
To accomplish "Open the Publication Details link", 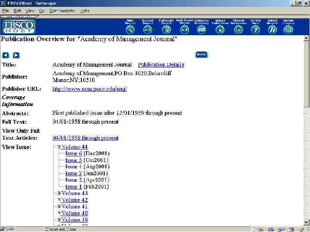I will tap(161, 65).
